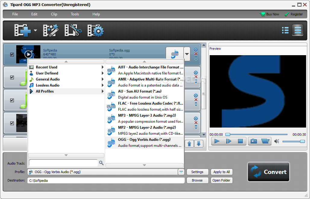Viewport: 310px width, 199px height.
Task: Take a snapshot with camera icon
Action: [x=254, y=141]
